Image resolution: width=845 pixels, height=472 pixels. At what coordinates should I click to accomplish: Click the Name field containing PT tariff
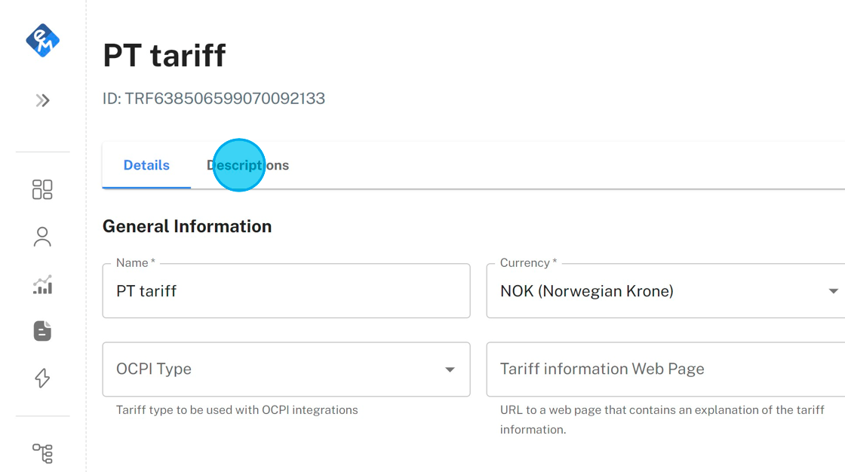pyautogui.click(x=286, y=291)
